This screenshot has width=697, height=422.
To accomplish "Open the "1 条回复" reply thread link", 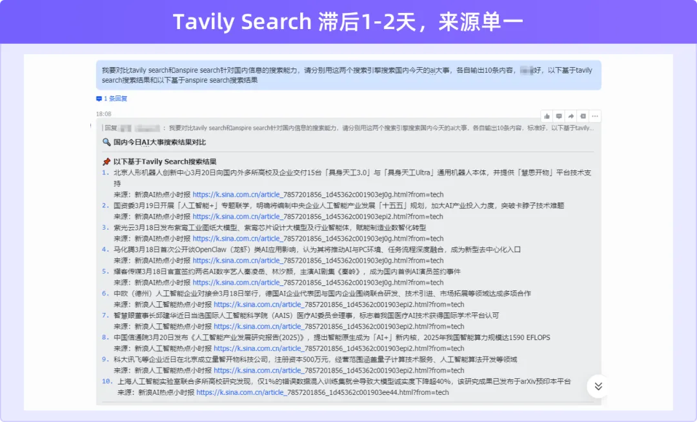I will click(x=116, y=99).
